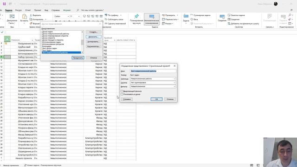Click the Save icon in title bar
The width and height of the screenshot is (297, 167).
click(x=4, y=4)
